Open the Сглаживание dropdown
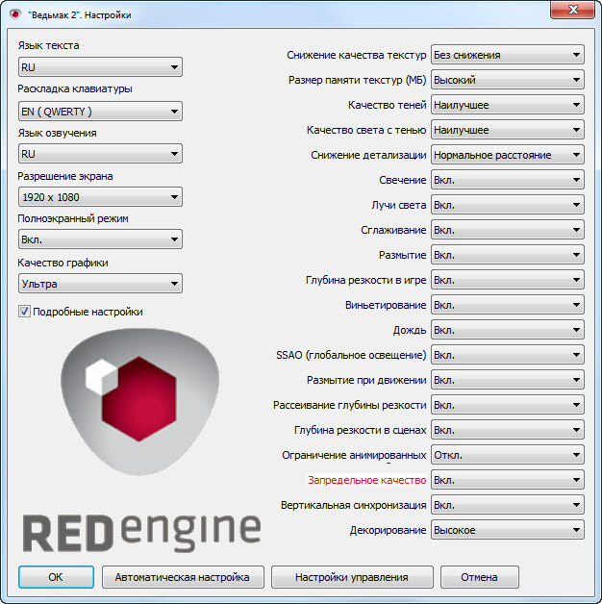This screenshot has height=604, width=602. [507, 230]
